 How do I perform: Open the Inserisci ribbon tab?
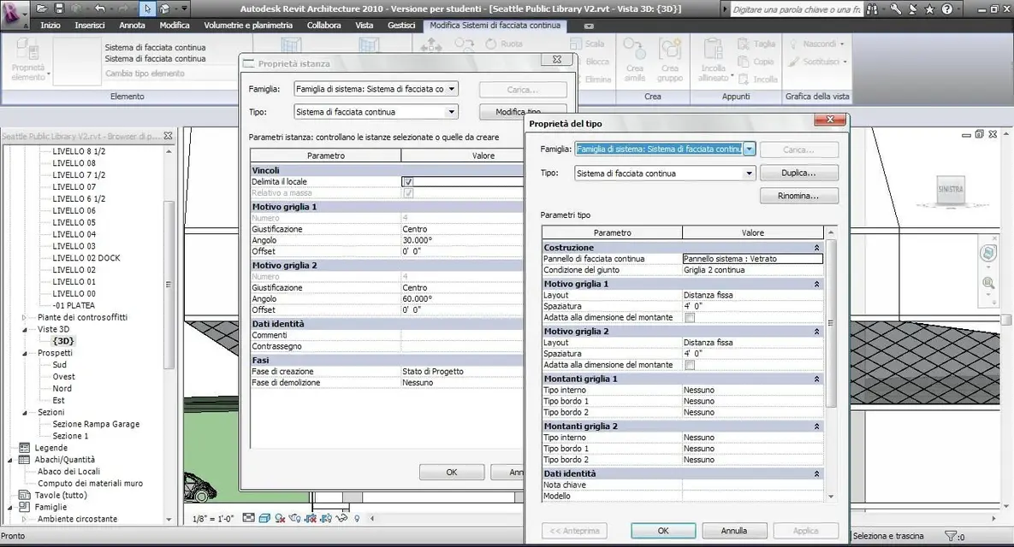click(90, 25)
